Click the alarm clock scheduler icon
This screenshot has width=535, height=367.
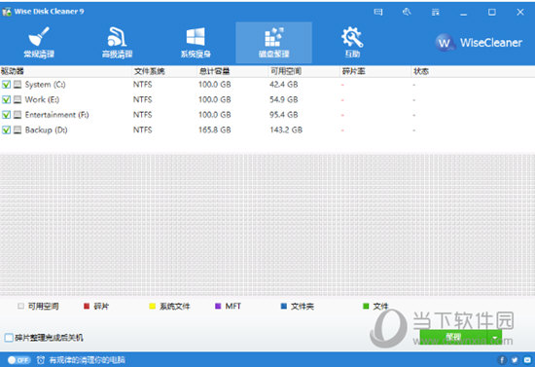(x=41, y=360)
